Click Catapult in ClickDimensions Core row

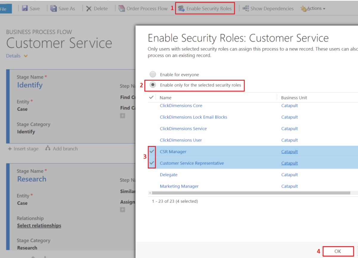click(x=290, y=105)
